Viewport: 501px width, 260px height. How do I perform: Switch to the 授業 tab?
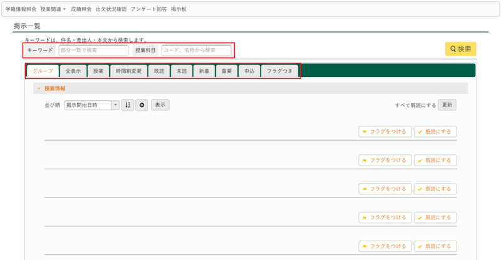pyautogui.click(x=98, y=71)
